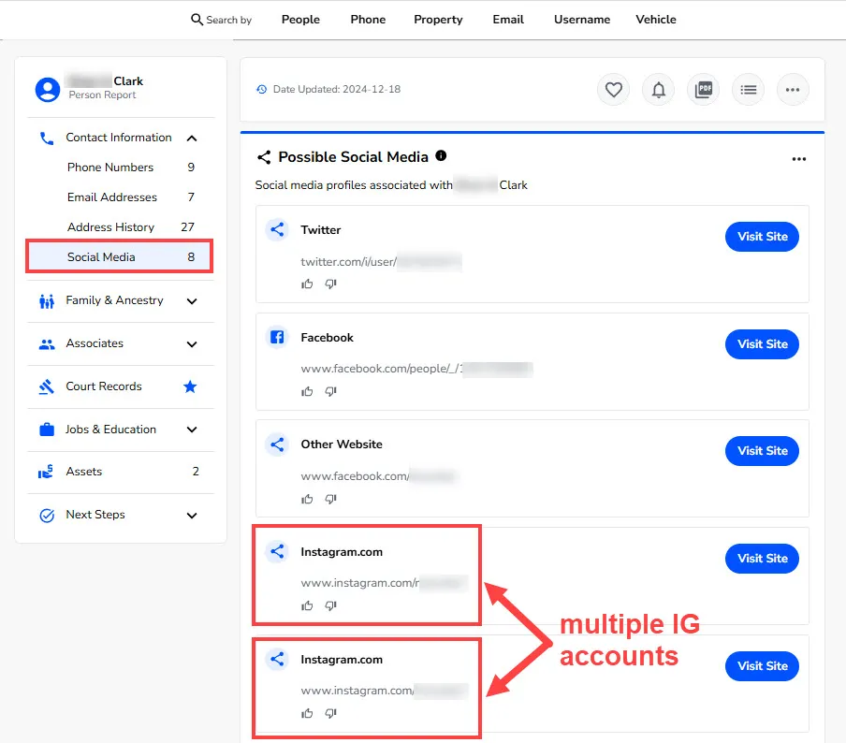This screenshot has height=743, width=846.
Task: Click the Twitter card share icon
Action: [x=277, y=230]
